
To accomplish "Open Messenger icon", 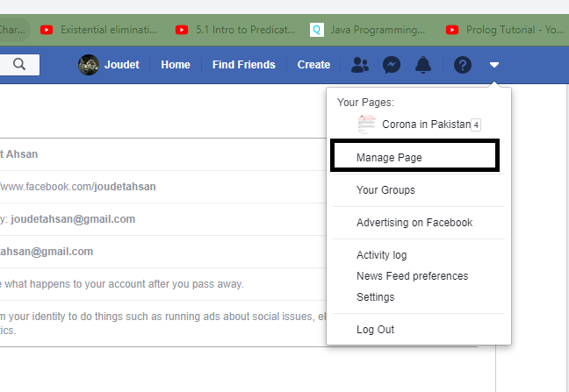I will [392, 65].
